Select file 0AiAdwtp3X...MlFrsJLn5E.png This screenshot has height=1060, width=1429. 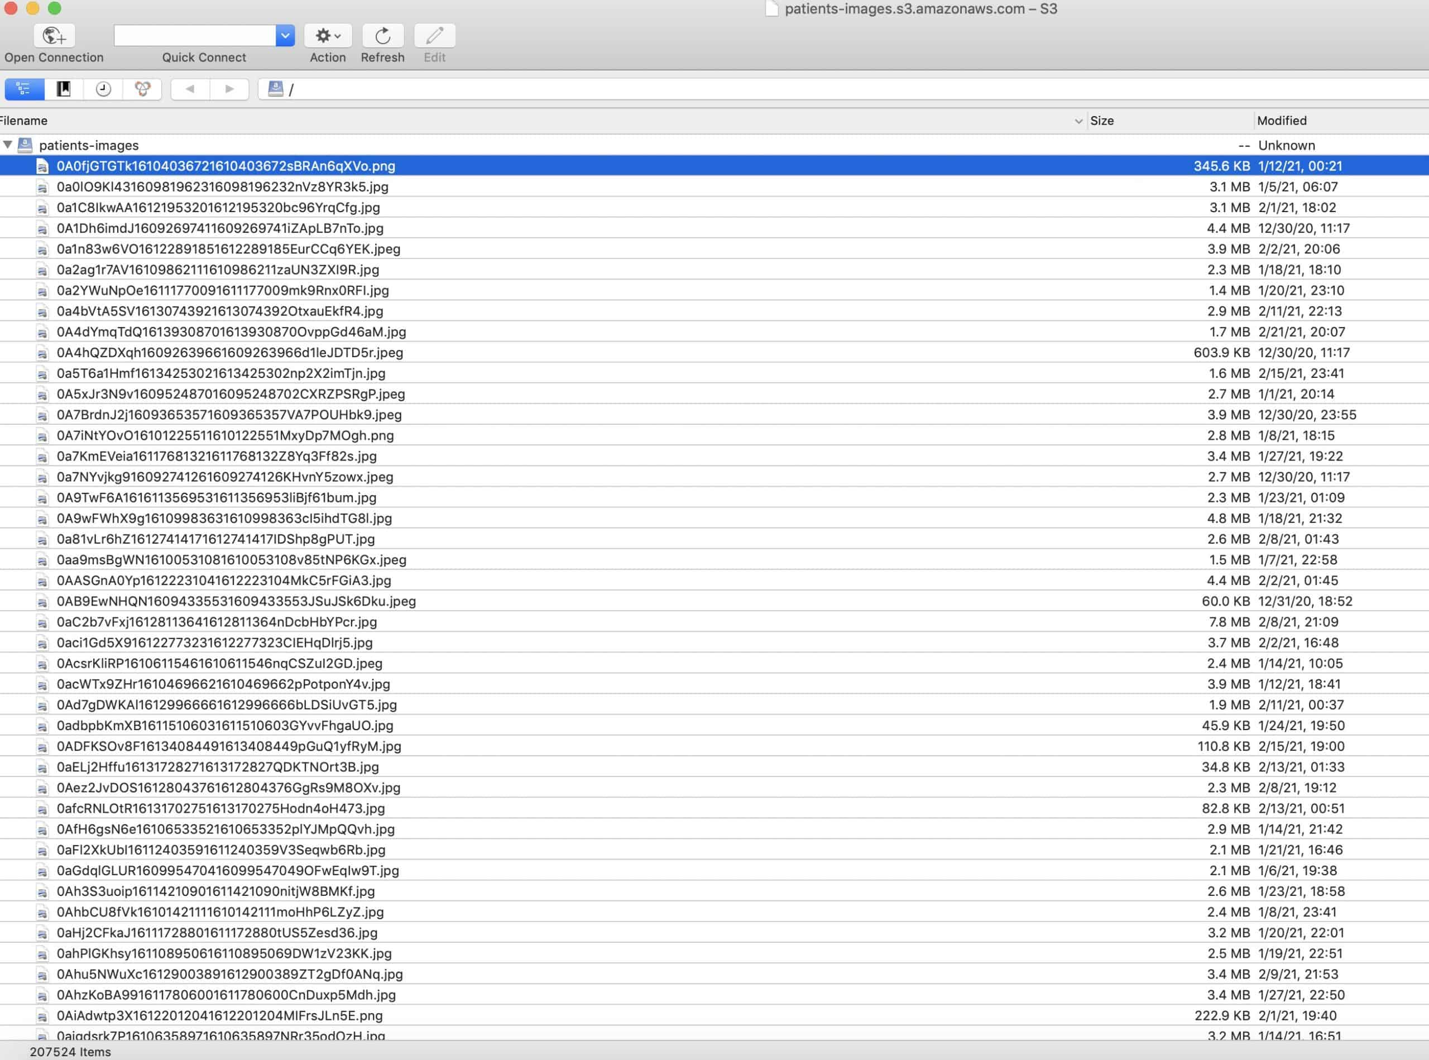coord(714,1016)
